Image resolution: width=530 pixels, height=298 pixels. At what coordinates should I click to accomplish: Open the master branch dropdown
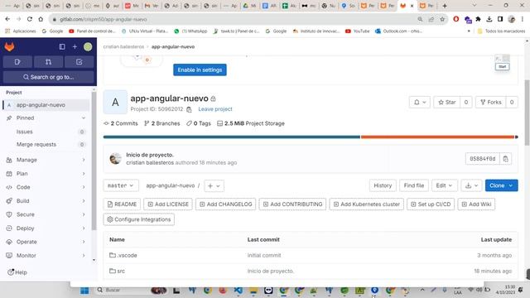pos(121,185)
